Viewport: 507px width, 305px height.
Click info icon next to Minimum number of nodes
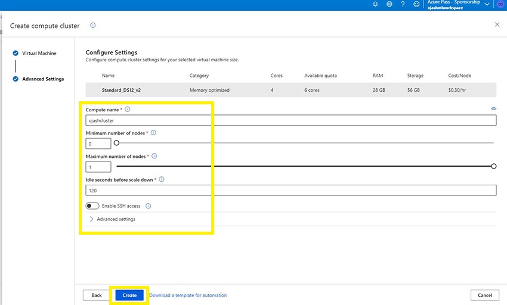pyautogui.click(x=153, y=133)
